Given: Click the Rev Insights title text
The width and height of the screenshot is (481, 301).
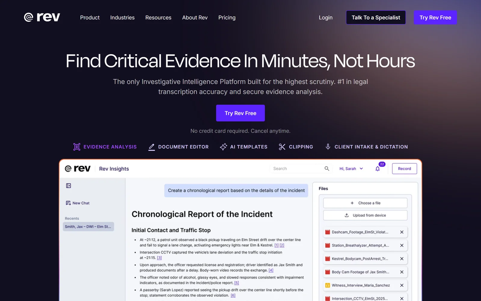Looking at the screenshot, I should [114, 169].
